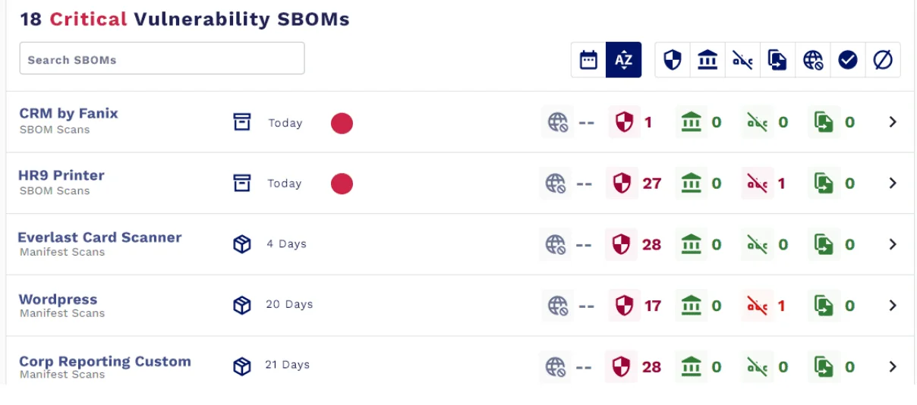917x405 pixels.
Task: Click the checkmark circle filter icon
Action: click(x=848, y=60)
